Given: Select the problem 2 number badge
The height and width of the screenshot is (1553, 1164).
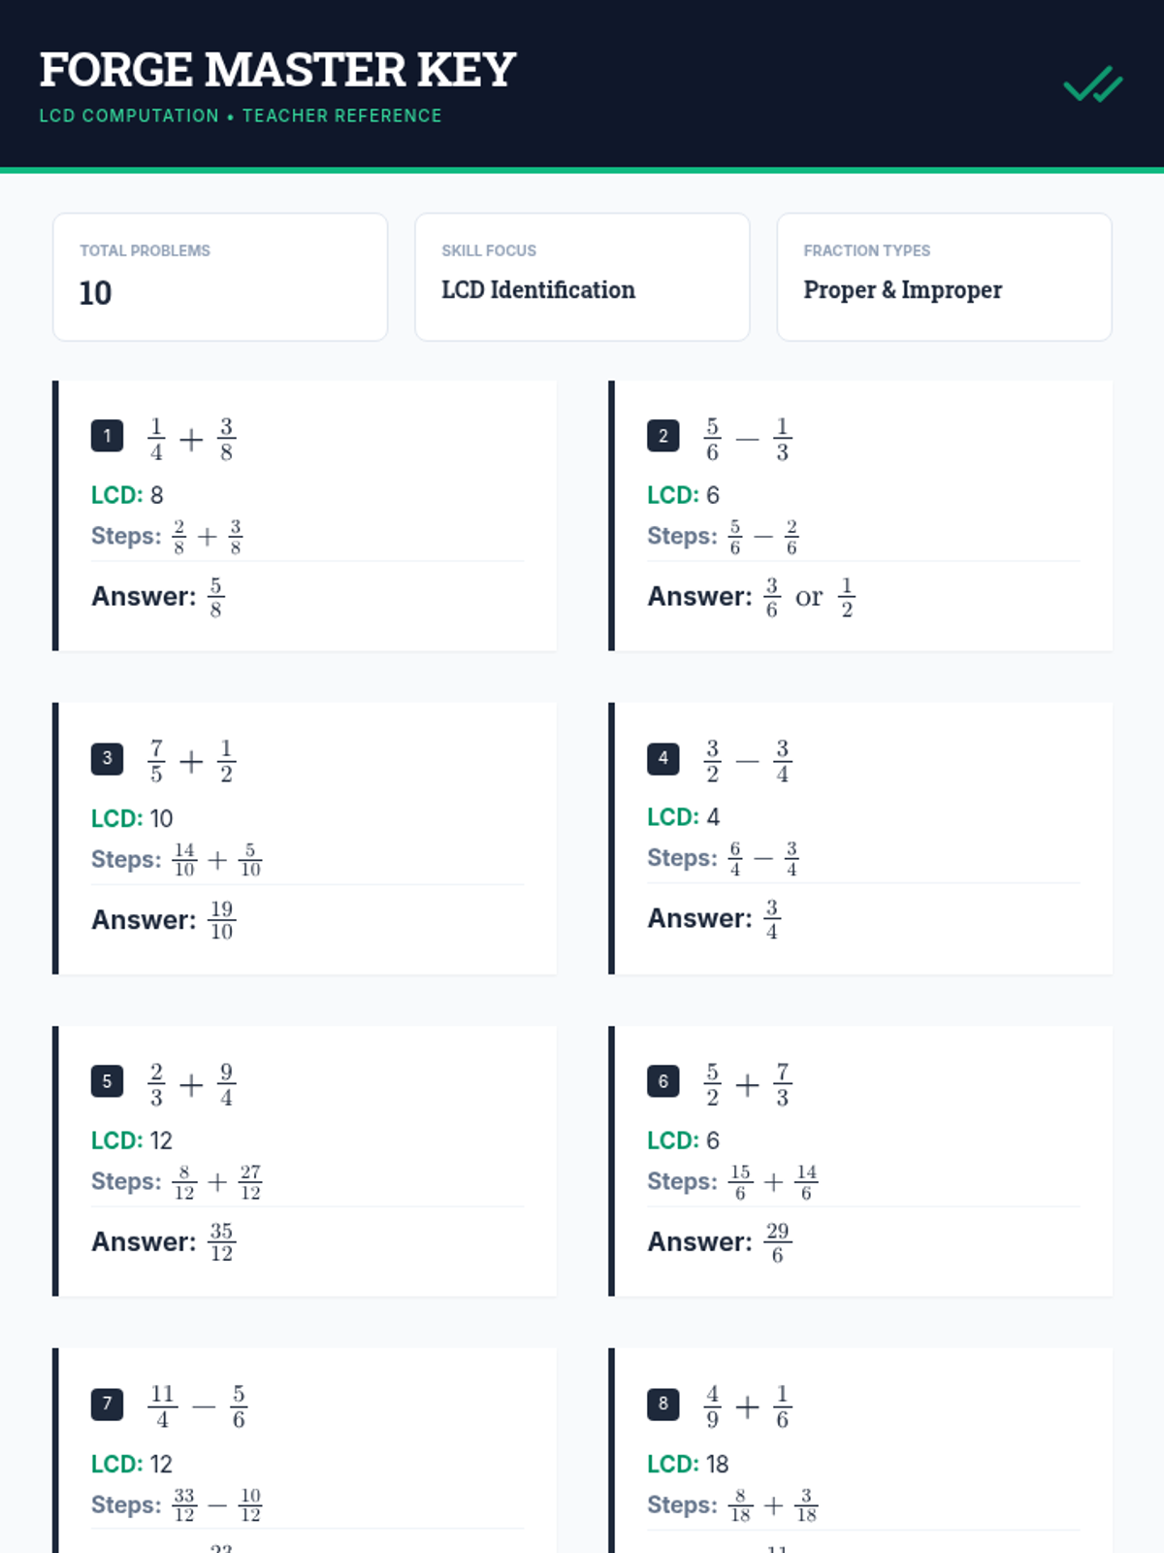Looking at the screenshot, I should coord(663,436).
